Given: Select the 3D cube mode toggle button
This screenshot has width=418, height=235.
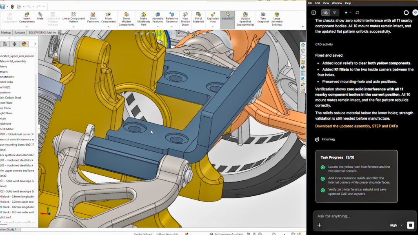Looking at the screenshot, I should coord(335,13).
